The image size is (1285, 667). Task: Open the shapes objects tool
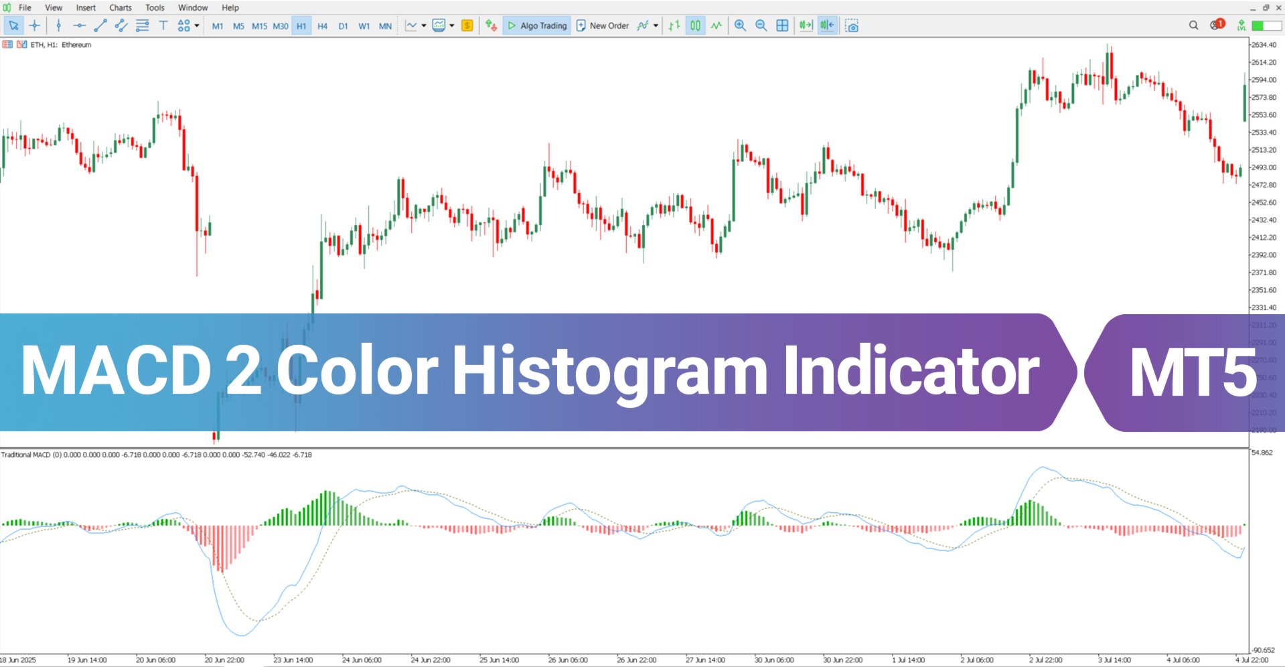tap(183, 25)
